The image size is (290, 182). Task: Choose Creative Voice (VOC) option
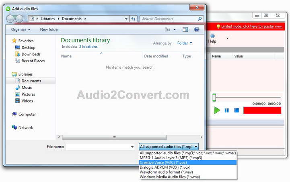pyautogui.click(x=188, y=163)
